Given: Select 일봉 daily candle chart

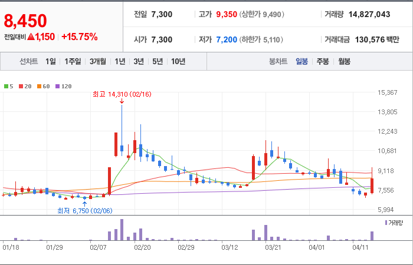Looking at the screenshot, I should pos(301,61).
